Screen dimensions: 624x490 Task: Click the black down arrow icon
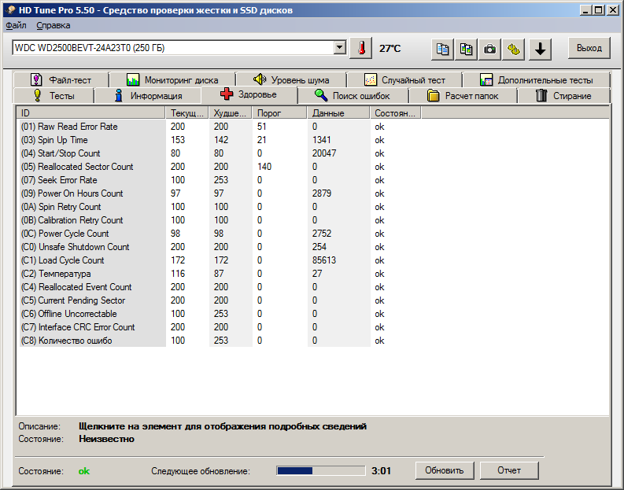pos(540,49)
